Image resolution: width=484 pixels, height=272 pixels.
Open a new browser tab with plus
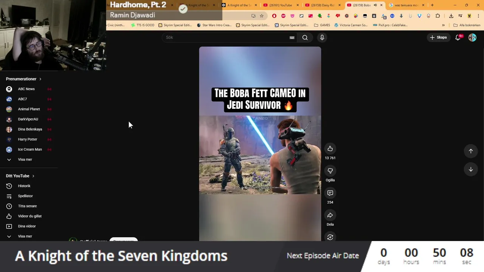click(432, 5)
